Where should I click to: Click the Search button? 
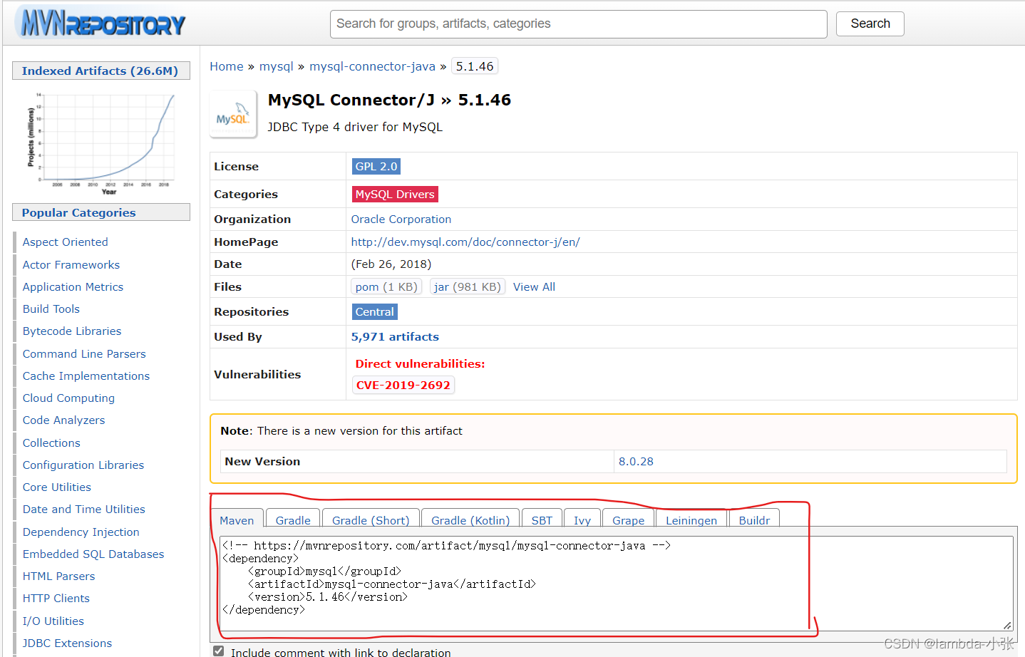[870, 24]
